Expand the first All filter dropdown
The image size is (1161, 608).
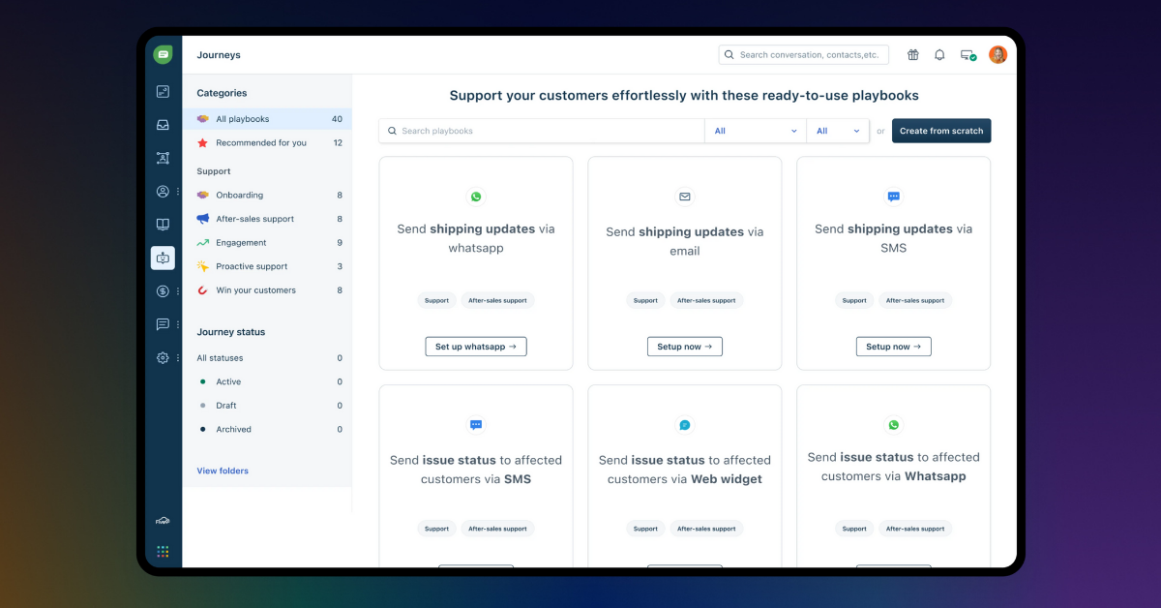(x=756, y=131)
